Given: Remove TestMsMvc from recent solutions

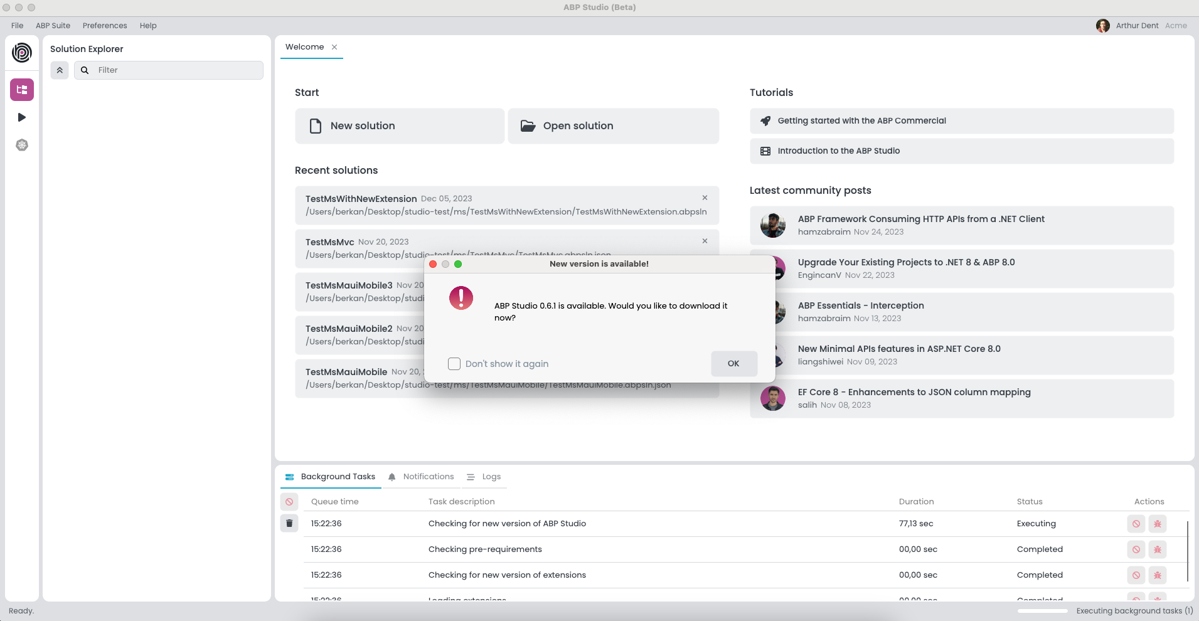Looking at the screenshot, I should pyautogui.click(x=704, y=240).
